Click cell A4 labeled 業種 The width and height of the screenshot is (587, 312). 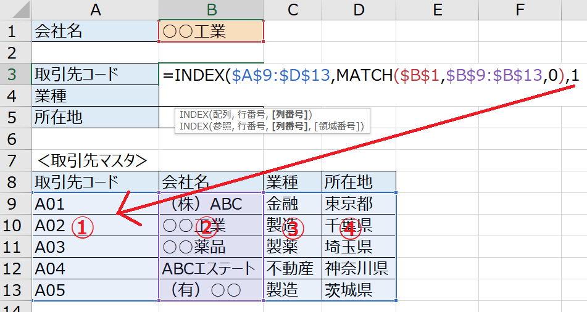pyautogui.click(x=96, y=96)
